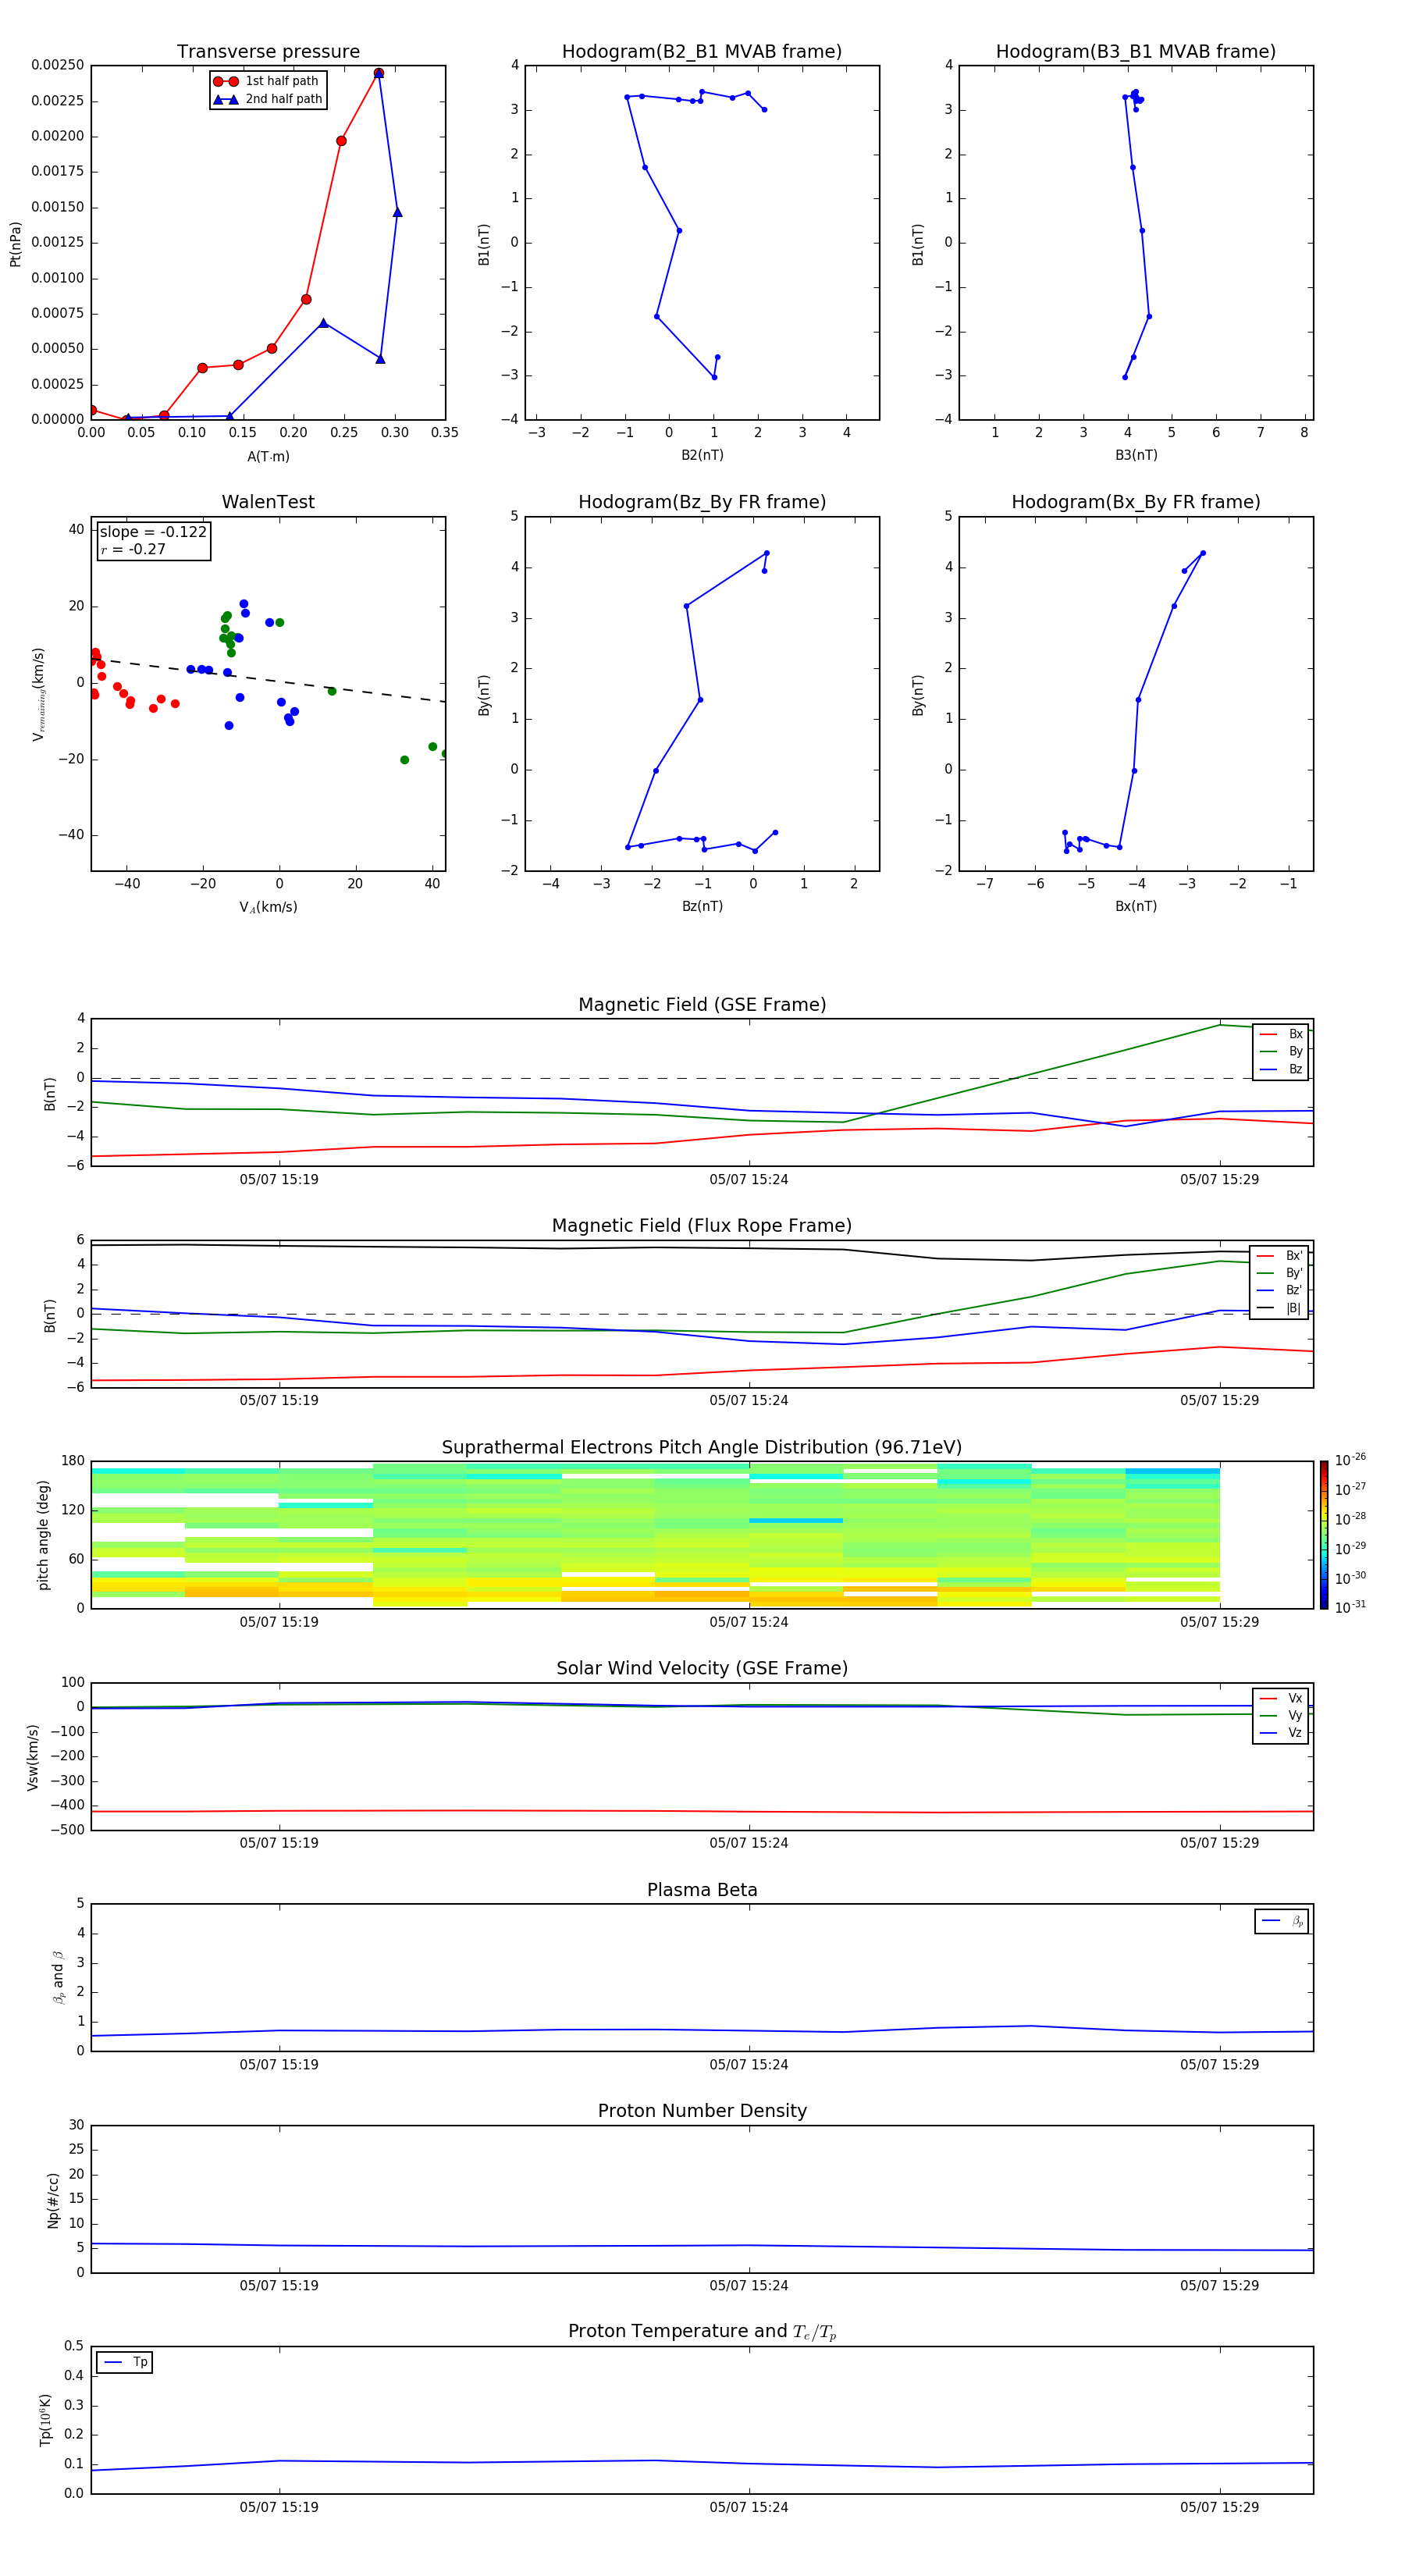Image resolution: width=1405 pixels, height=2576 pixels.
Task: Select the Vz entry in velocity legend
Action: click(x=1281, y=1733)
